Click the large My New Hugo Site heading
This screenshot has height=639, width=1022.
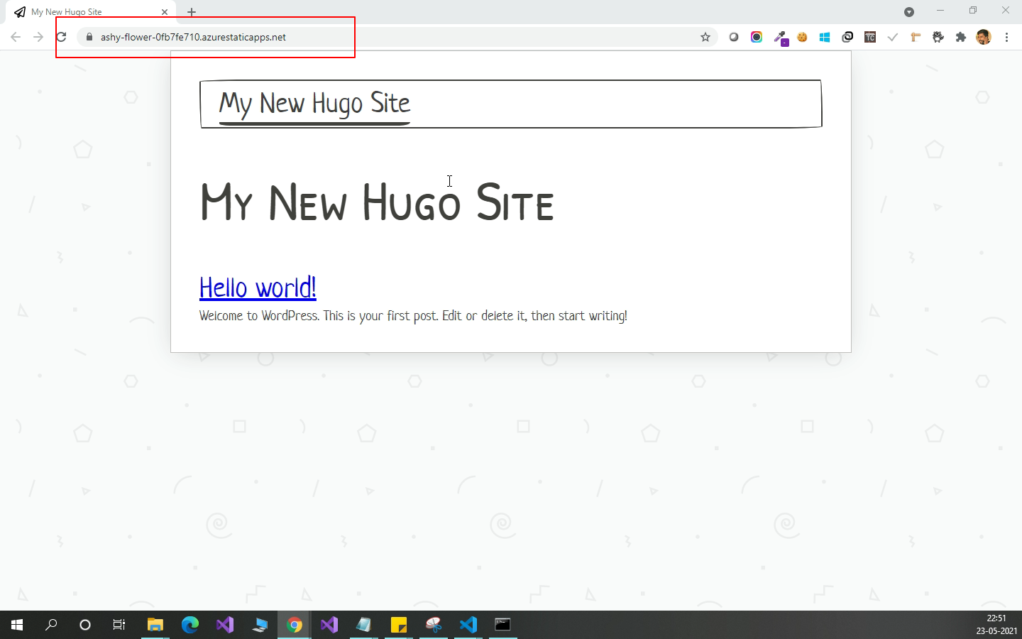pyautogui.click(x=377, y=202)
